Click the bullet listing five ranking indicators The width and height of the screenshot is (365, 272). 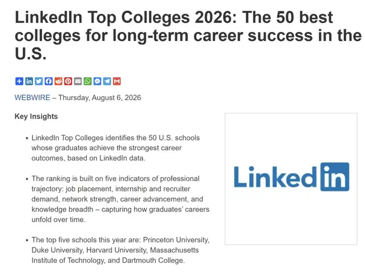120,199
